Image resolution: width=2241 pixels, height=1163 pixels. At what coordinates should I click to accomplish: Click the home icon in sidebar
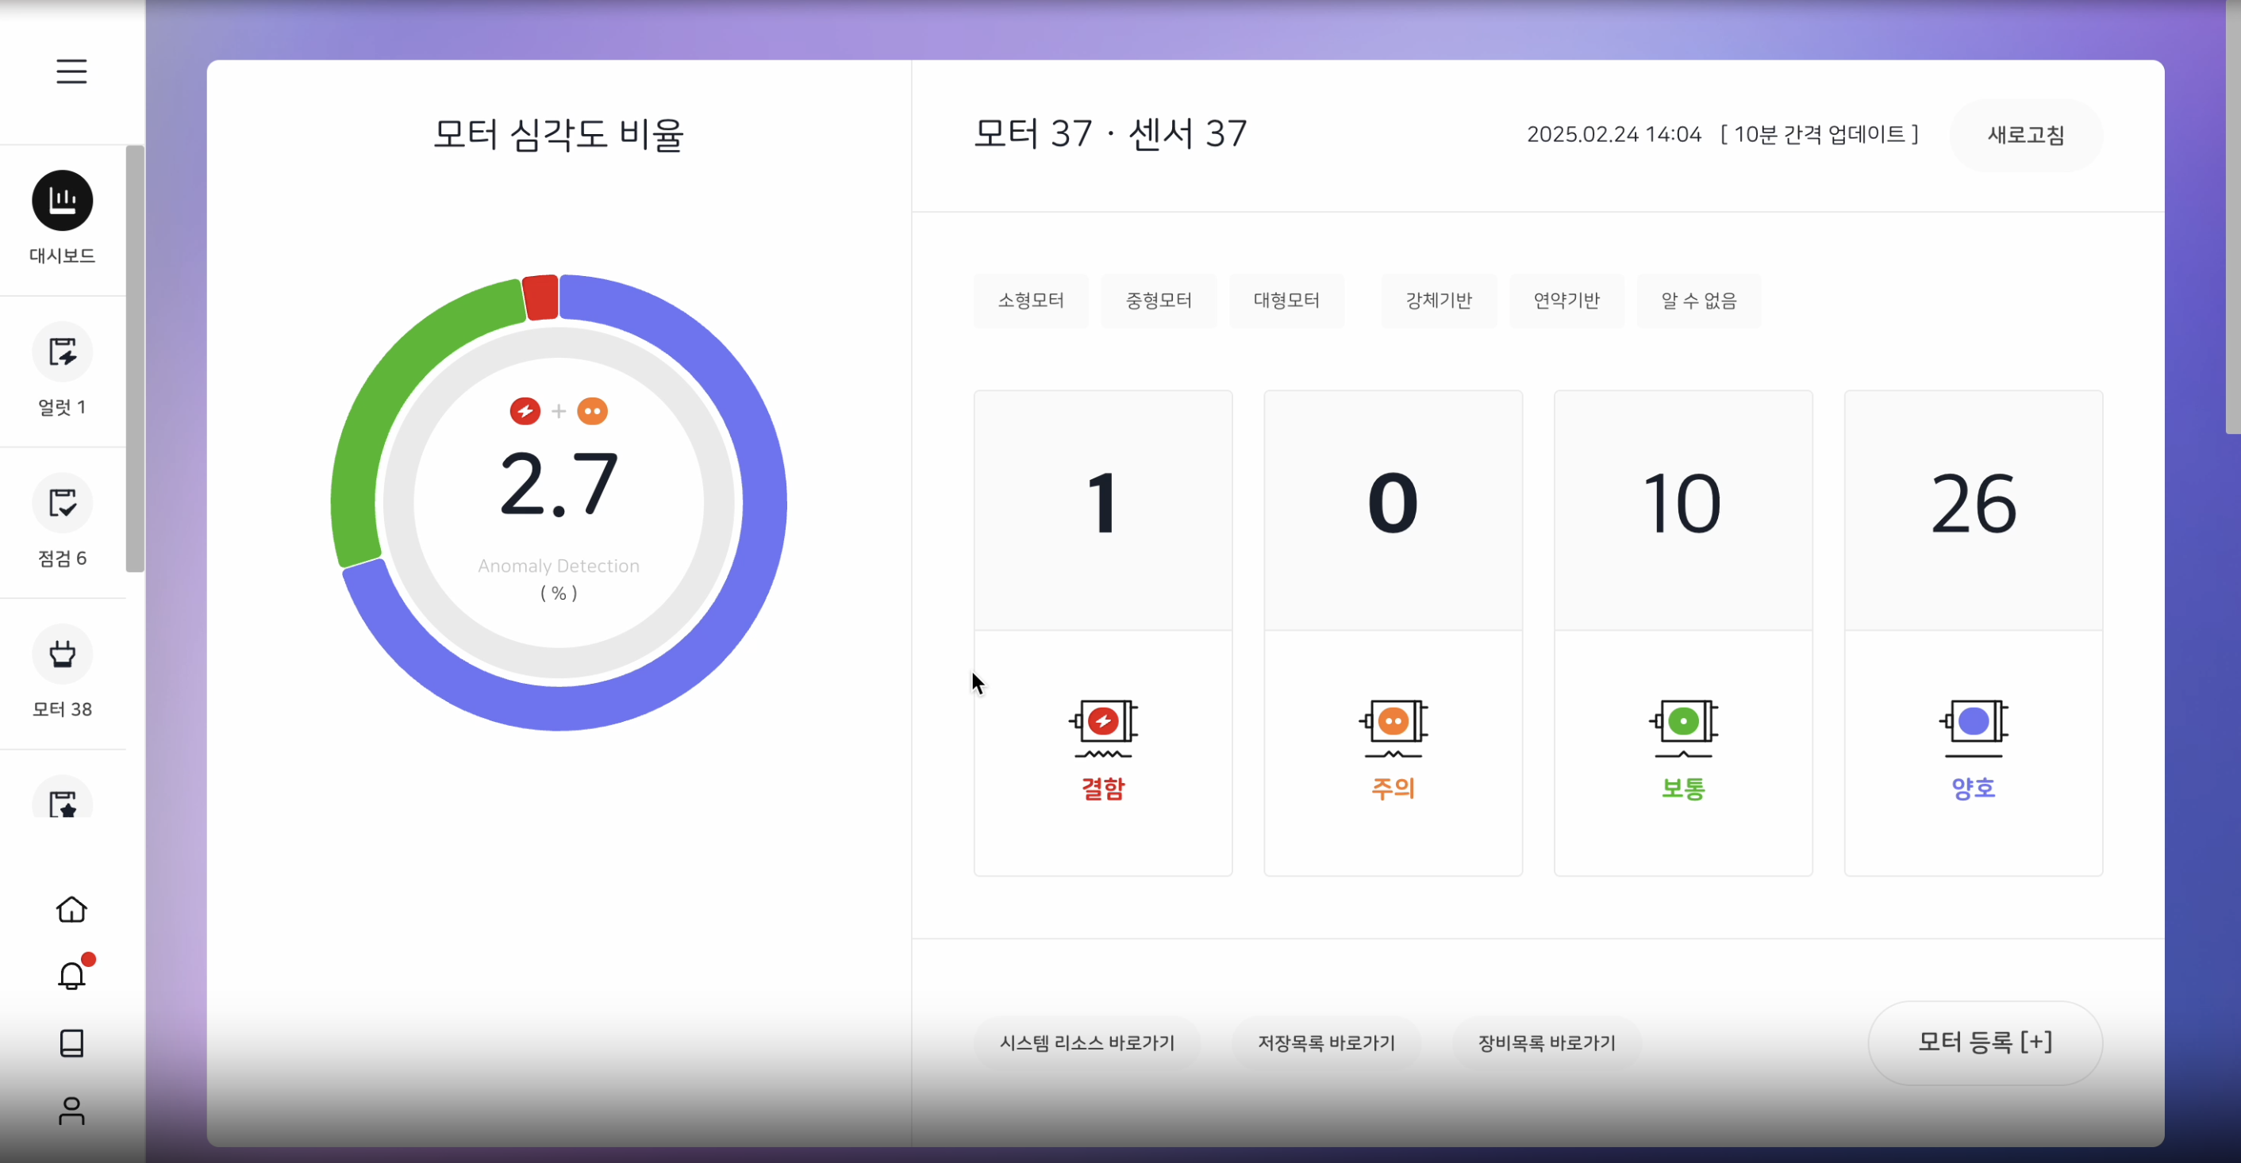tap(71, 909)
